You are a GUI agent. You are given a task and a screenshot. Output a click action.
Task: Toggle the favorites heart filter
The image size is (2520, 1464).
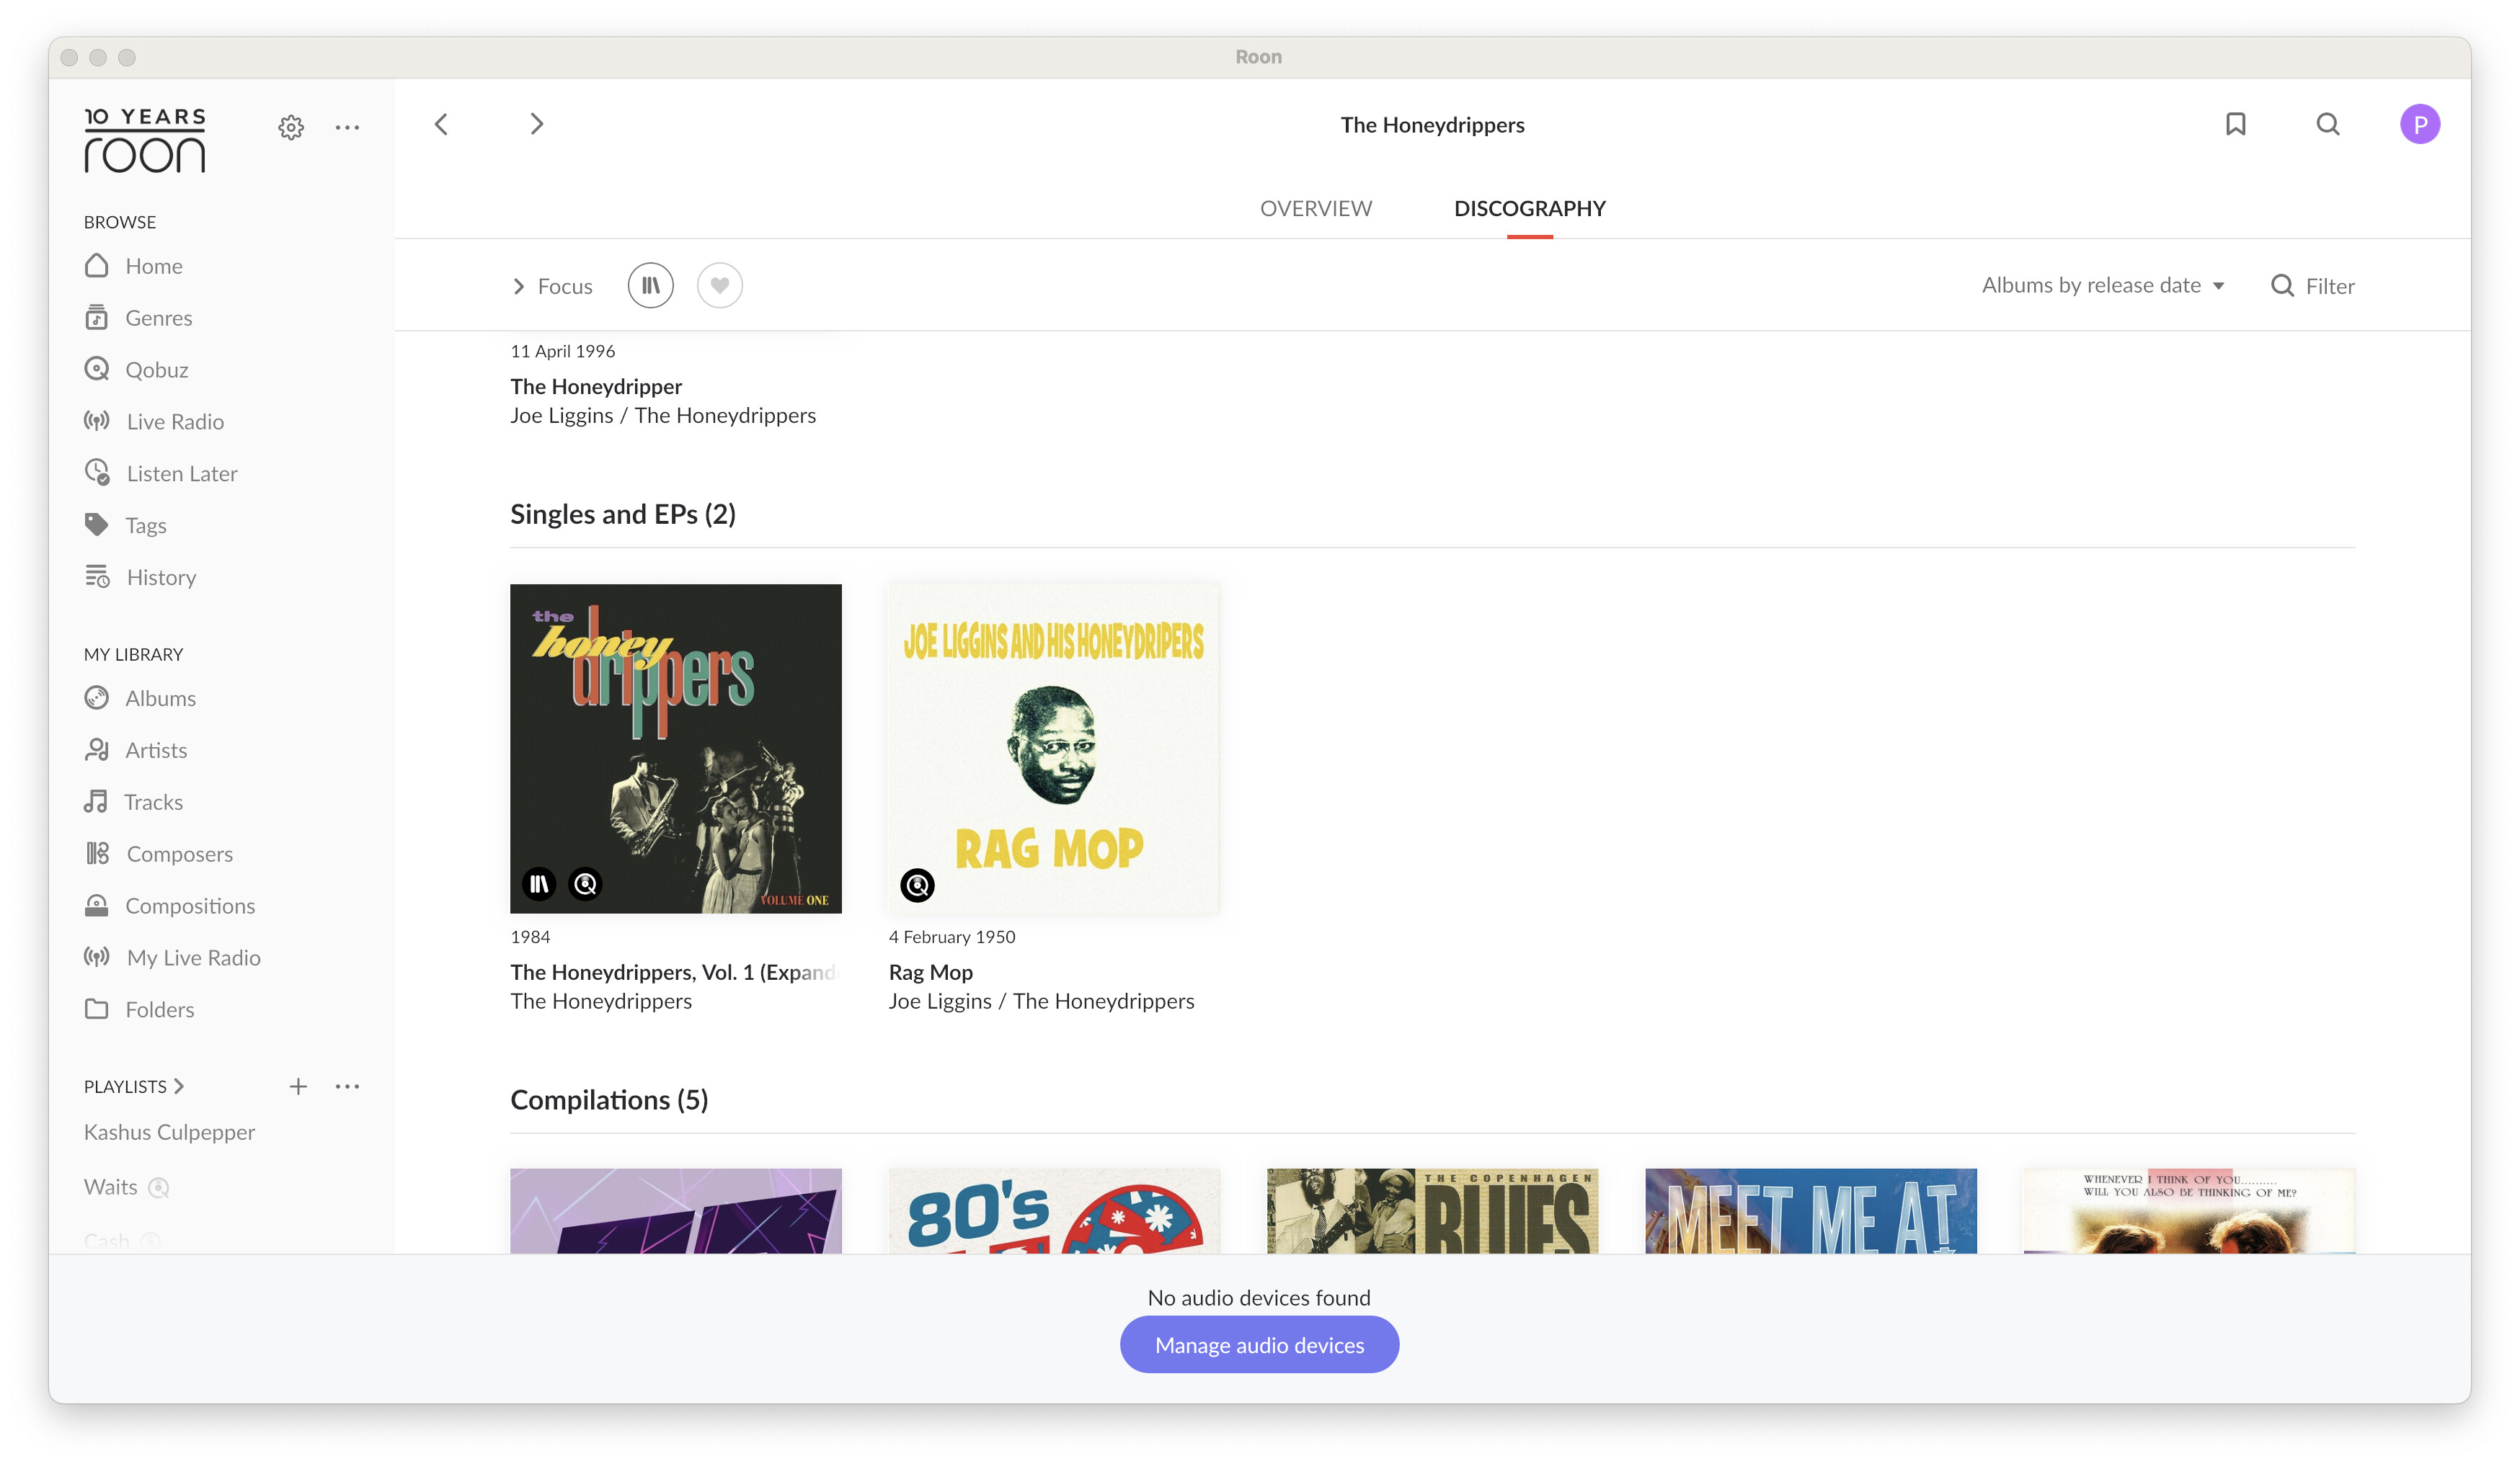pyautogui.click(x=720, y=286)
